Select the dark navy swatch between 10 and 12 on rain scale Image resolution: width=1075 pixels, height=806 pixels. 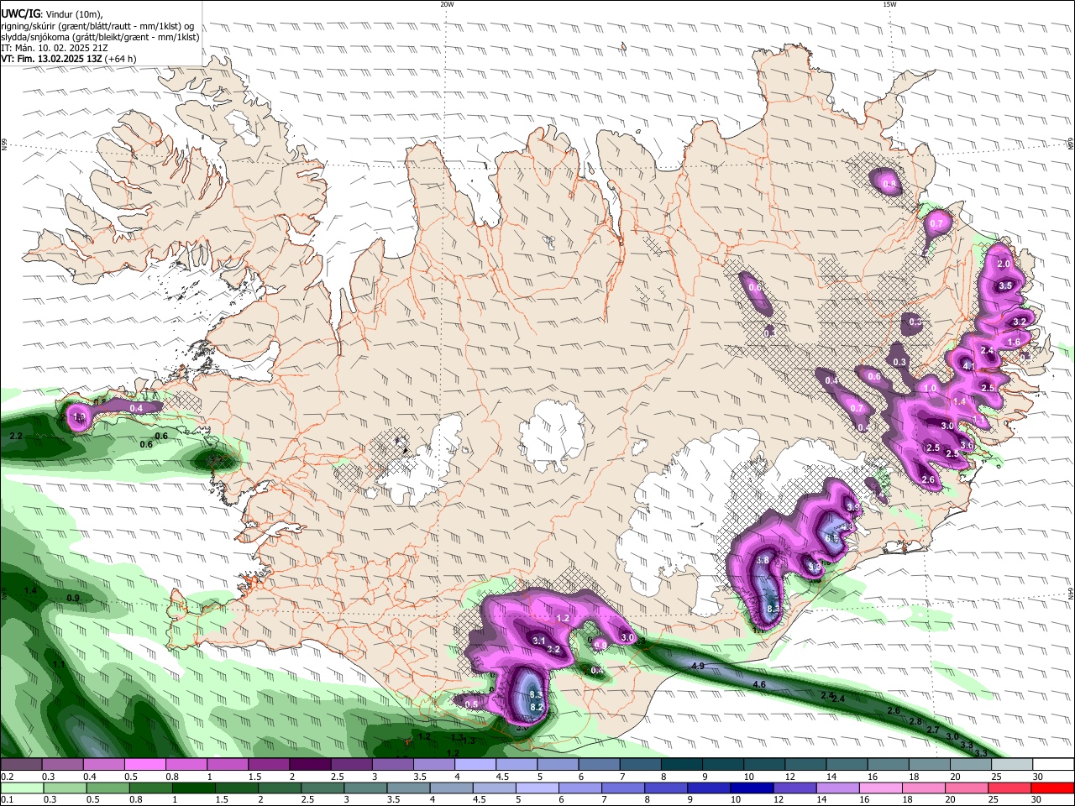751,788
